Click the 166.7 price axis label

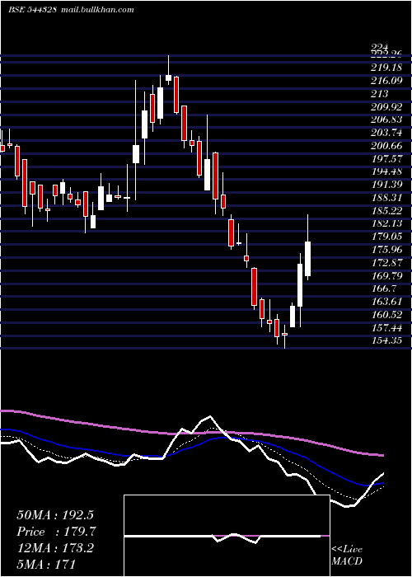tap(383, 288)
